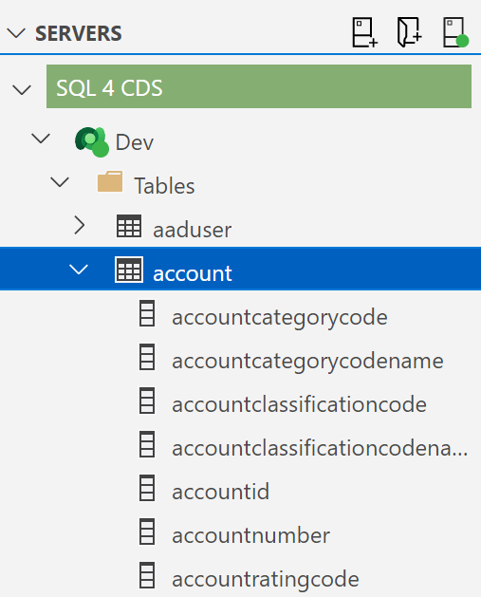Click the New Connection icon
481x597 pixels.
pyautogui.click(x=364, y=32)
